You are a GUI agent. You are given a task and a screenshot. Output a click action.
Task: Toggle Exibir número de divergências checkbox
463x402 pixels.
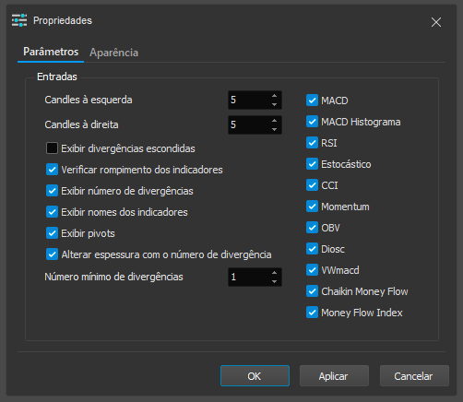click(52, 191)
